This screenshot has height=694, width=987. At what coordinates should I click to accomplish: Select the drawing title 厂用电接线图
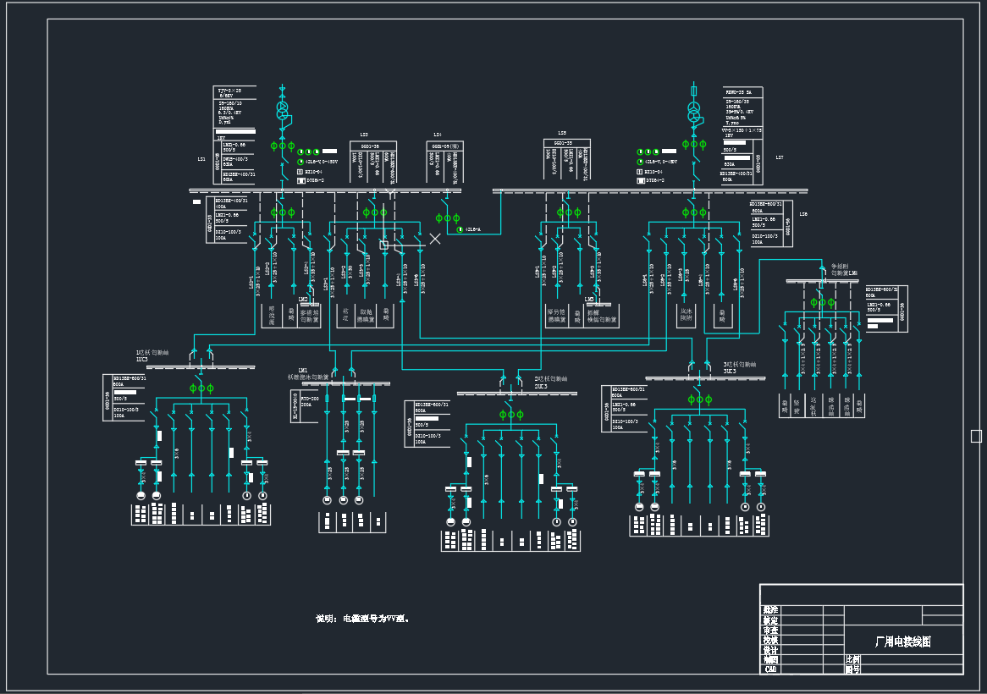[x=902, y=642]
